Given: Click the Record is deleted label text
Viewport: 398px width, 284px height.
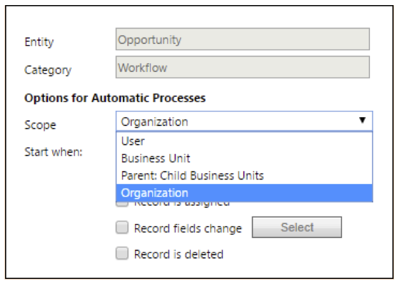Looking at the screenshot, I should click(179, 254).
